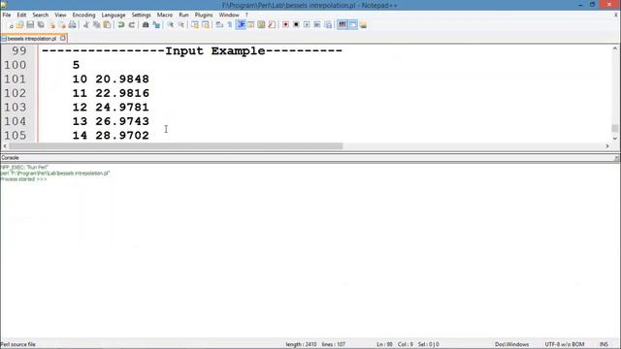Open the Settings menu
Viewport: 621px width, 349px height.
click(x=141, y=15)
